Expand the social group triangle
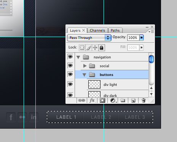This screenshot has width=177, height=142. point(85,66)
